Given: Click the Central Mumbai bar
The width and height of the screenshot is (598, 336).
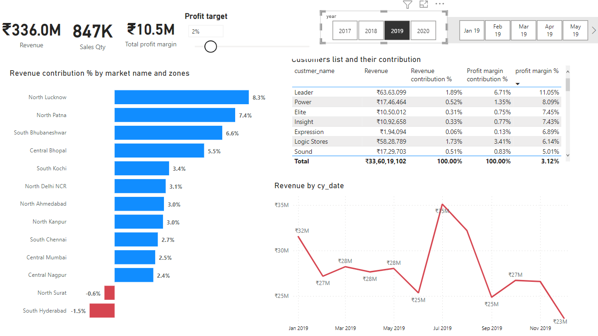Looking at the screenshot, I should [135, 257].
